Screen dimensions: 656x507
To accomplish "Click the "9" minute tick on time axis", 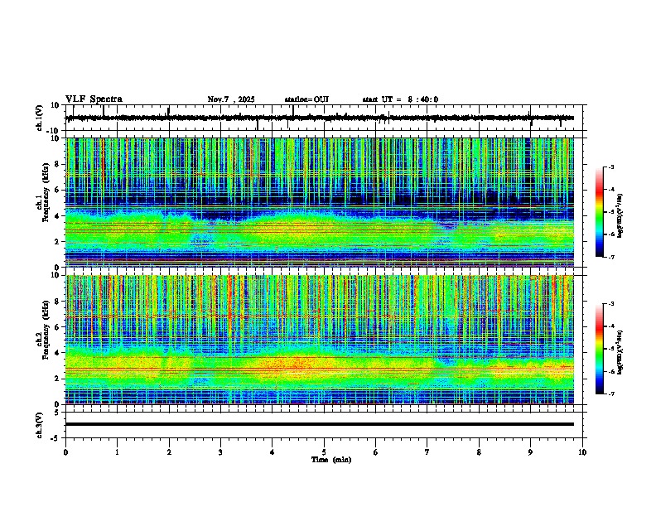I will (x=530, y=452).
